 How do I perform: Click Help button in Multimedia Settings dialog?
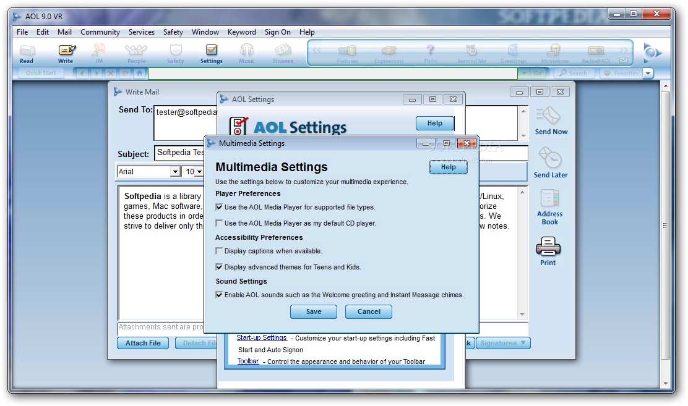click(449, 167)
